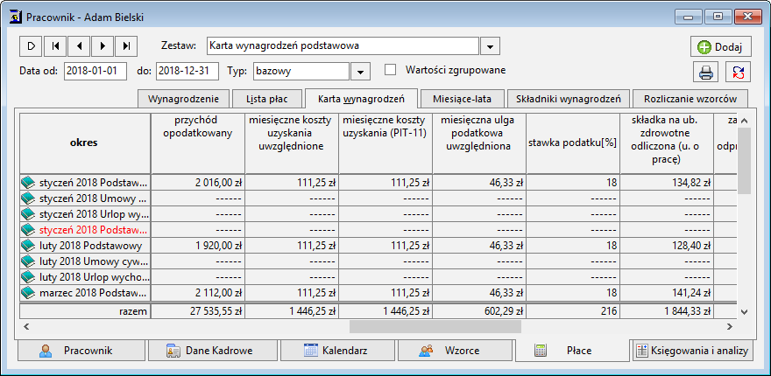This screenshot has height=376, width=771.
Task: Go to the last record
Action: [127, 45]
